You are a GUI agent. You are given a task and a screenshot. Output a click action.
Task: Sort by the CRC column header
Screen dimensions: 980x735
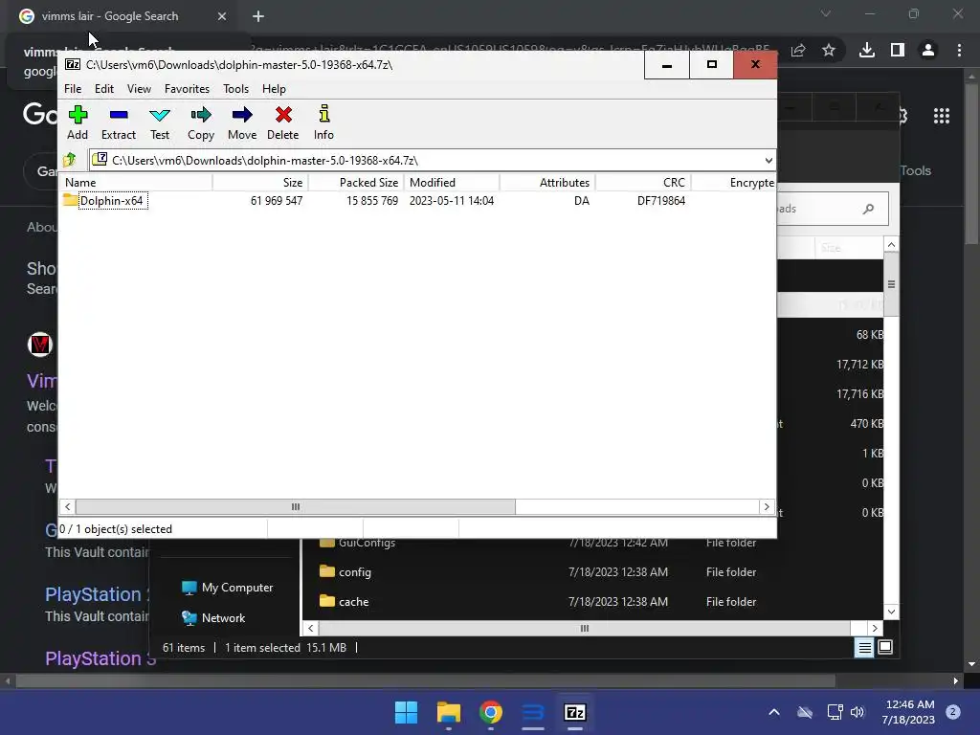pos(643,183)
